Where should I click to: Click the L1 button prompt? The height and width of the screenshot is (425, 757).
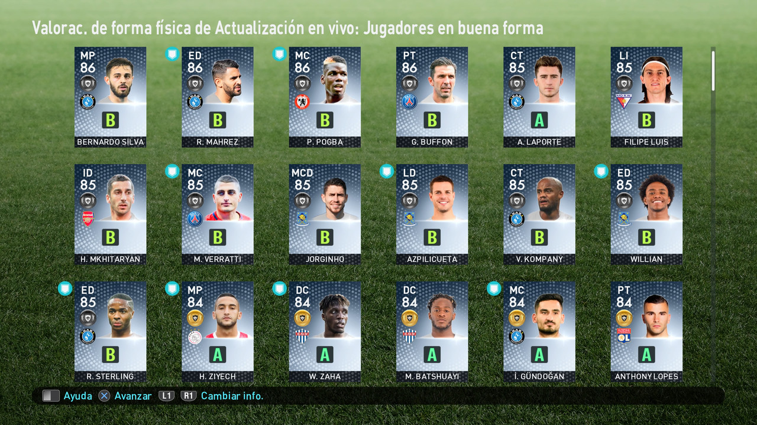(x=167, y=396)
